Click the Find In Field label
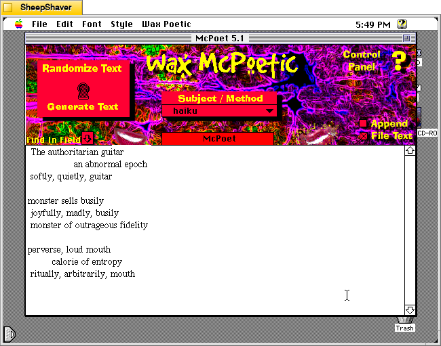The width and height of the screenshot is (441, 346). [x=54, y=139]
